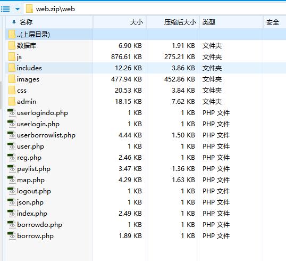Click the borrowdo.php file icon
The width and height of the screenshot is (286, 261).
(x=12, y=225)
